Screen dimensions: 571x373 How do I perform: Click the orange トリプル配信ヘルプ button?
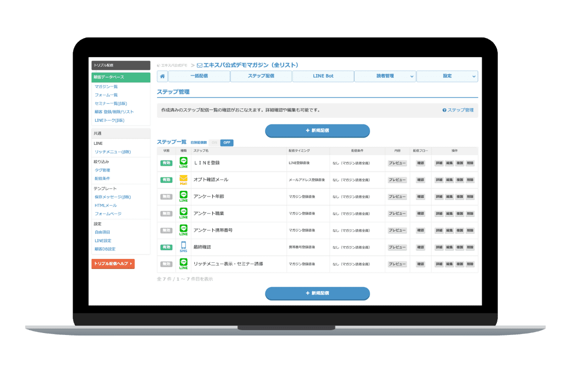click(113, 263)
